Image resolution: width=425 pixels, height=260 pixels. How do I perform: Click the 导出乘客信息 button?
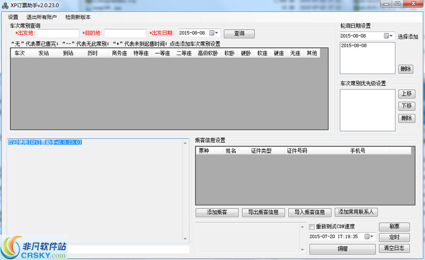263,212
